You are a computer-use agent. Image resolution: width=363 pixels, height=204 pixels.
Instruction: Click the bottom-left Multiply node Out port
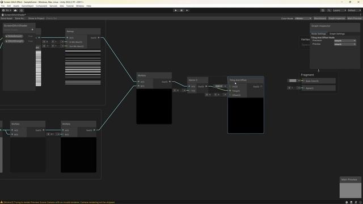43,130
